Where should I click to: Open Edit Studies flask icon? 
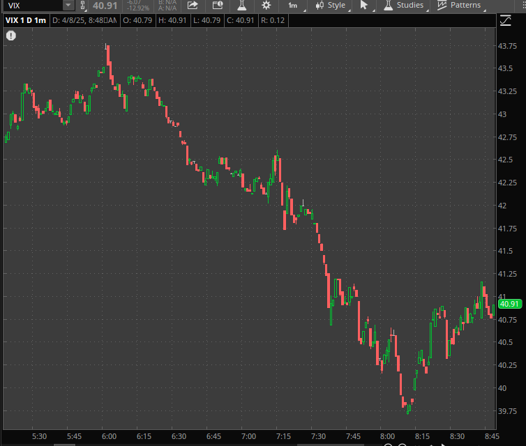click(x=242, y=5)
